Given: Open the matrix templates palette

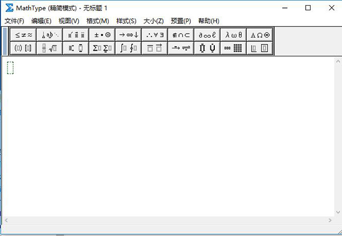Looking at the screenshot, I should click(233, 48).
